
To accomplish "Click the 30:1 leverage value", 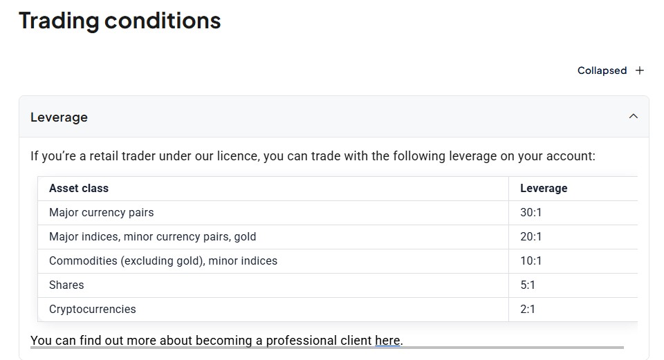I will tap(531, 212).
